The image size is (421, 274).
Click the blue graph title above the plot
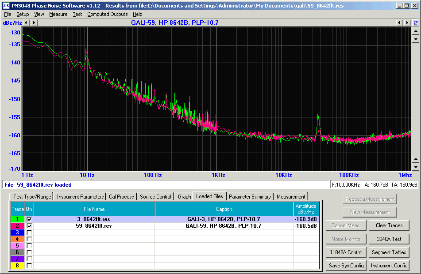coord(175,23)
